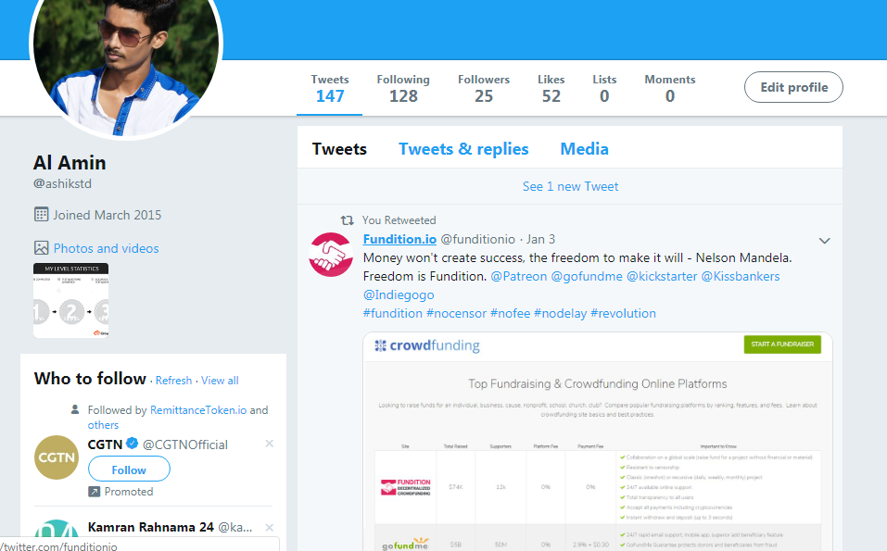This screenshot has height=551, width=887.
Task: View the Followers 25 list
Action: 484,89
